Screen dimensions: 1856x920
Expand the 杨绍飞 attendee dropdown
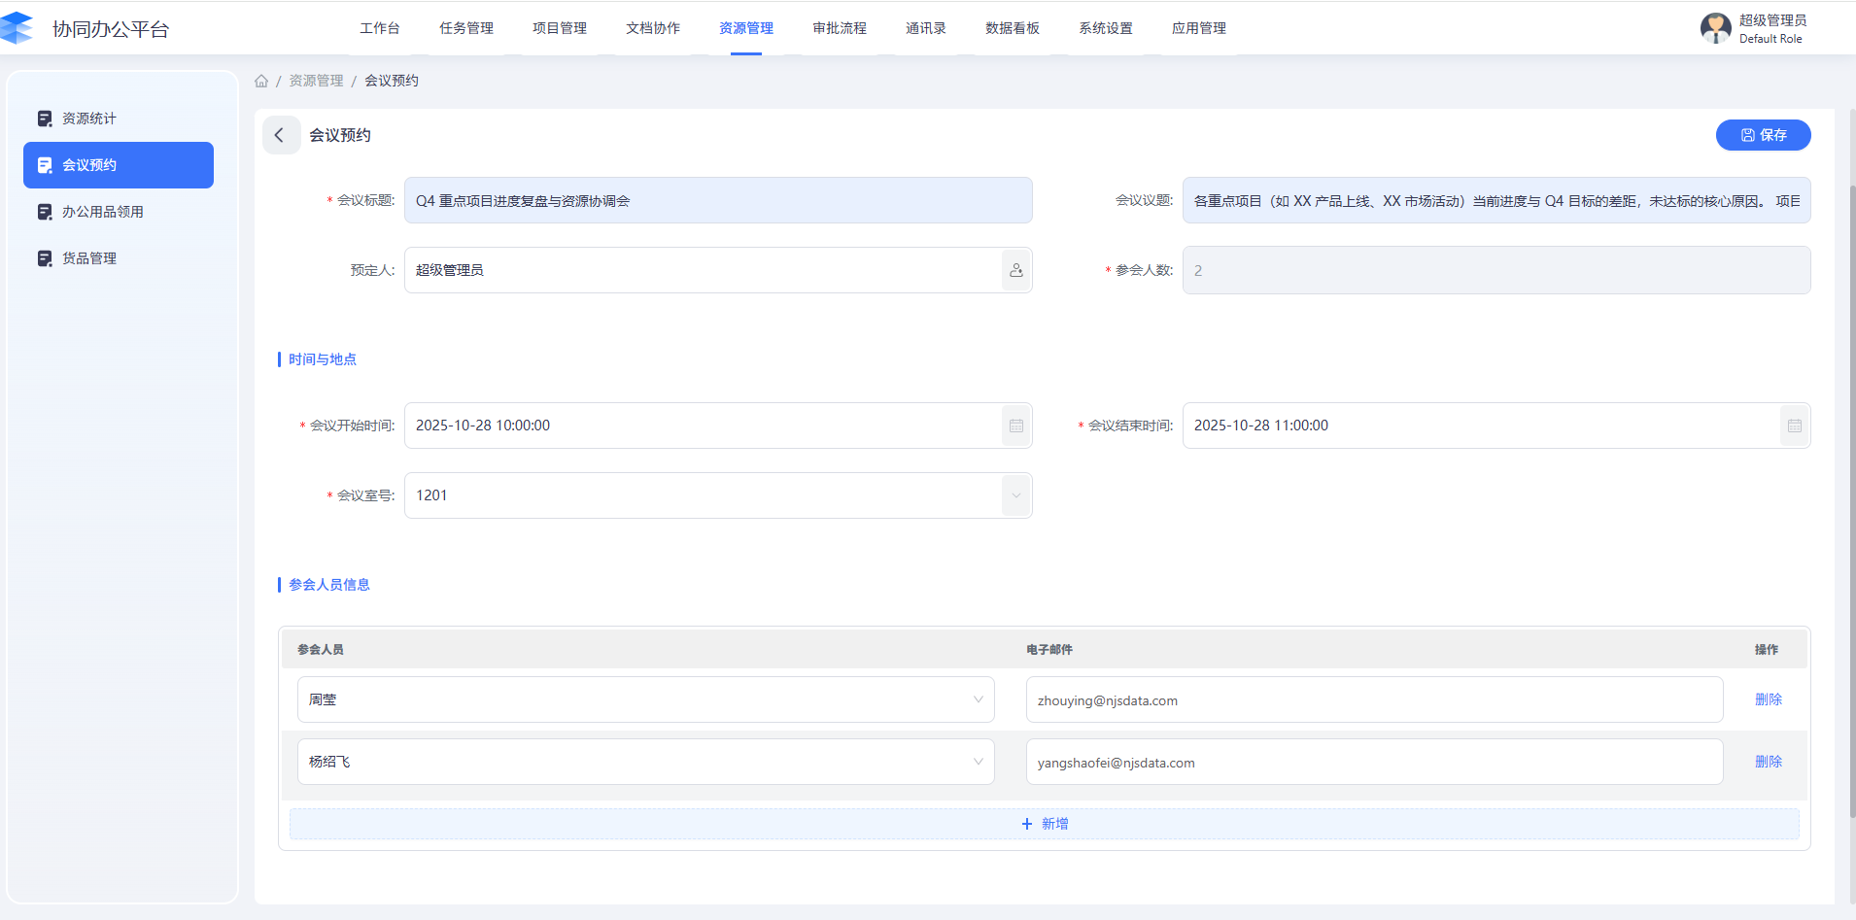point(978,762)
